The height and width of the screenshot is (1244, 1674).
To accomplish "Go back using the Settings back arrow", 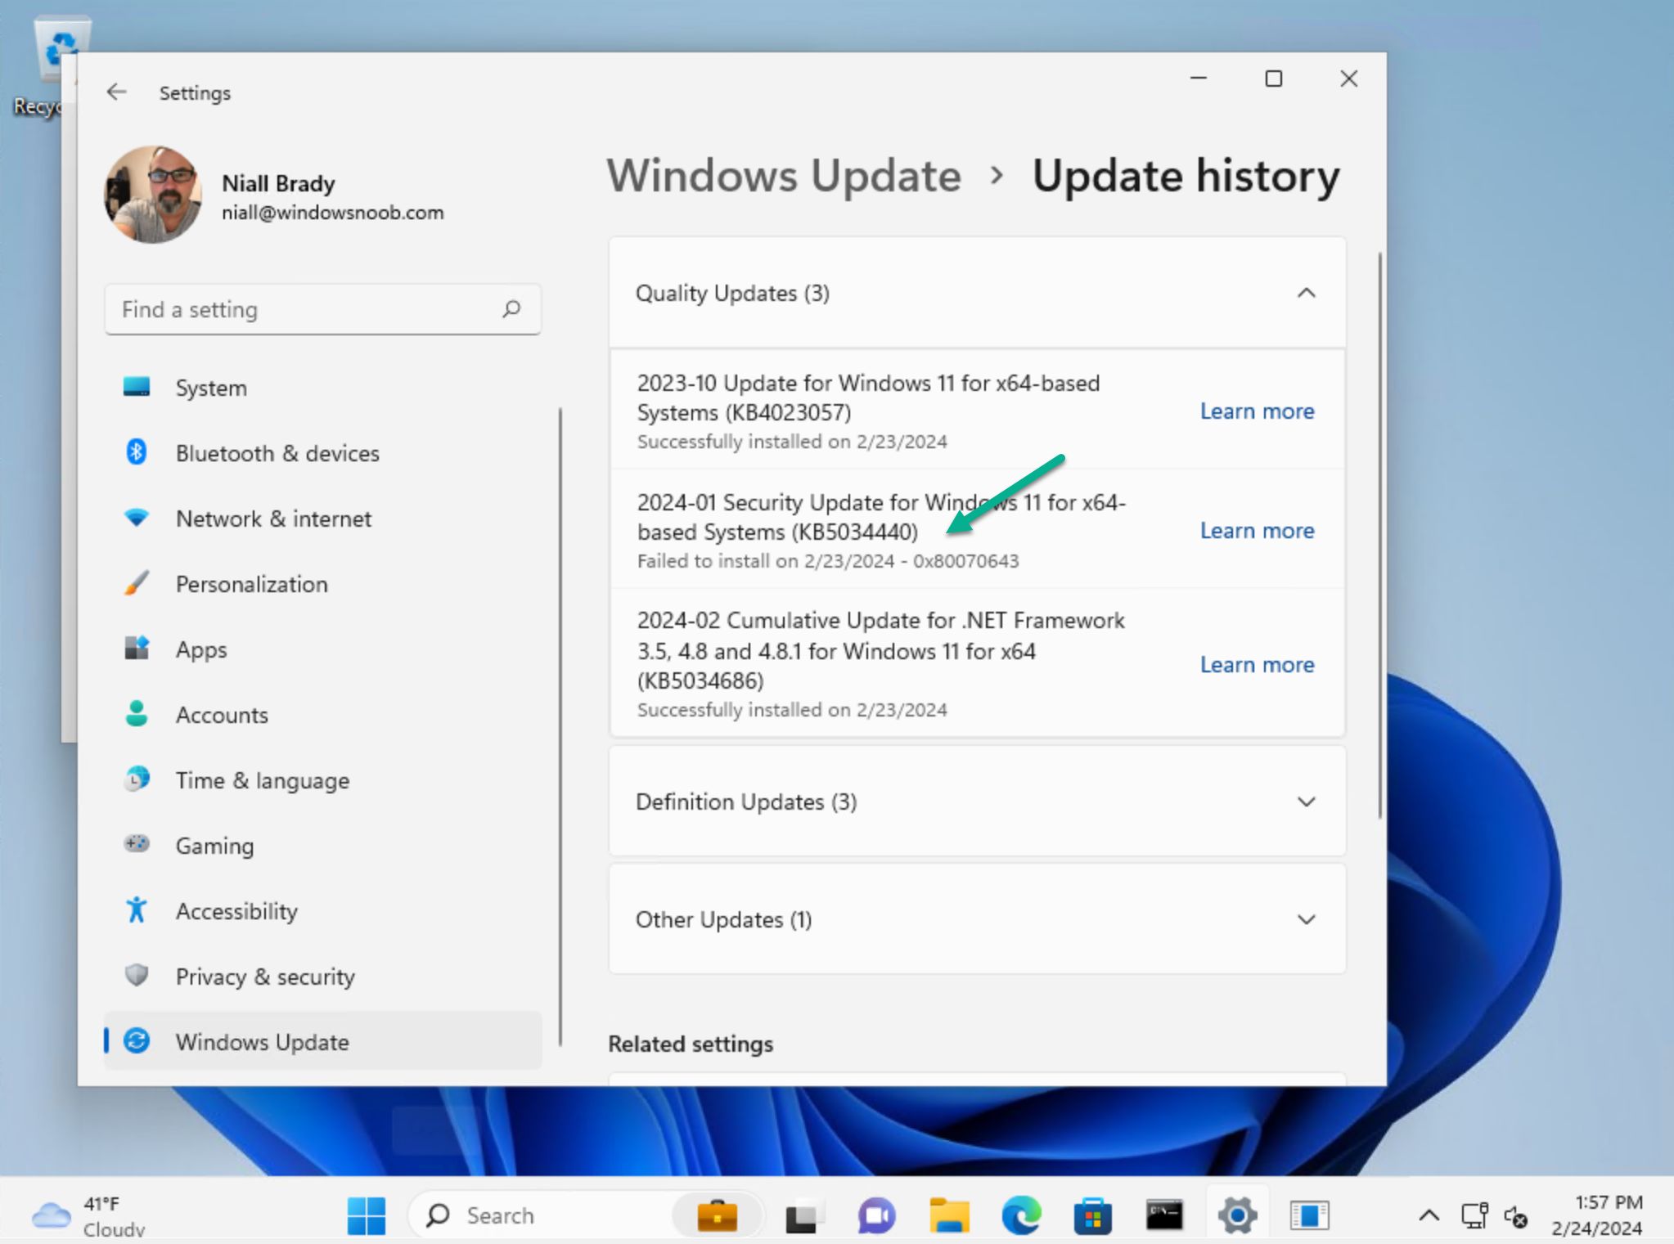I will pos(116,92).
